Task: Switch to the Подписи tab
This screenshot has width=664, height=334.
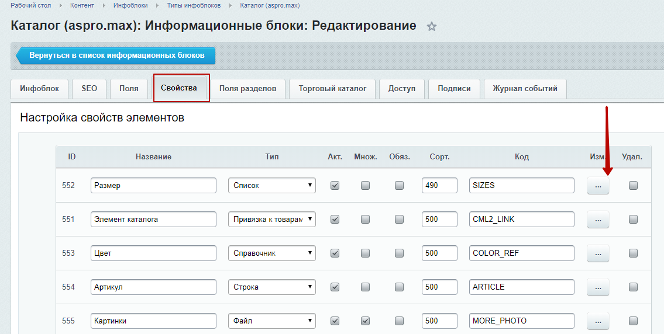Action: tap(454, 89)
